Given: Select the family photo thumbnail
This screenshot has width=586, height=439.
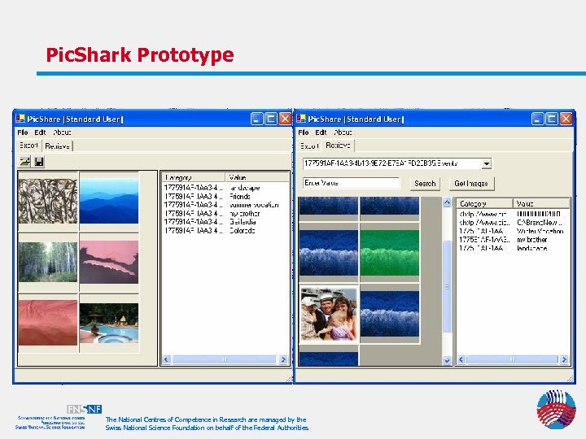Looking at the screenshot, I should click(329, 314).
